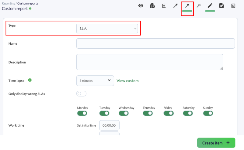Open the bar chart report icon

pos(233,6)
